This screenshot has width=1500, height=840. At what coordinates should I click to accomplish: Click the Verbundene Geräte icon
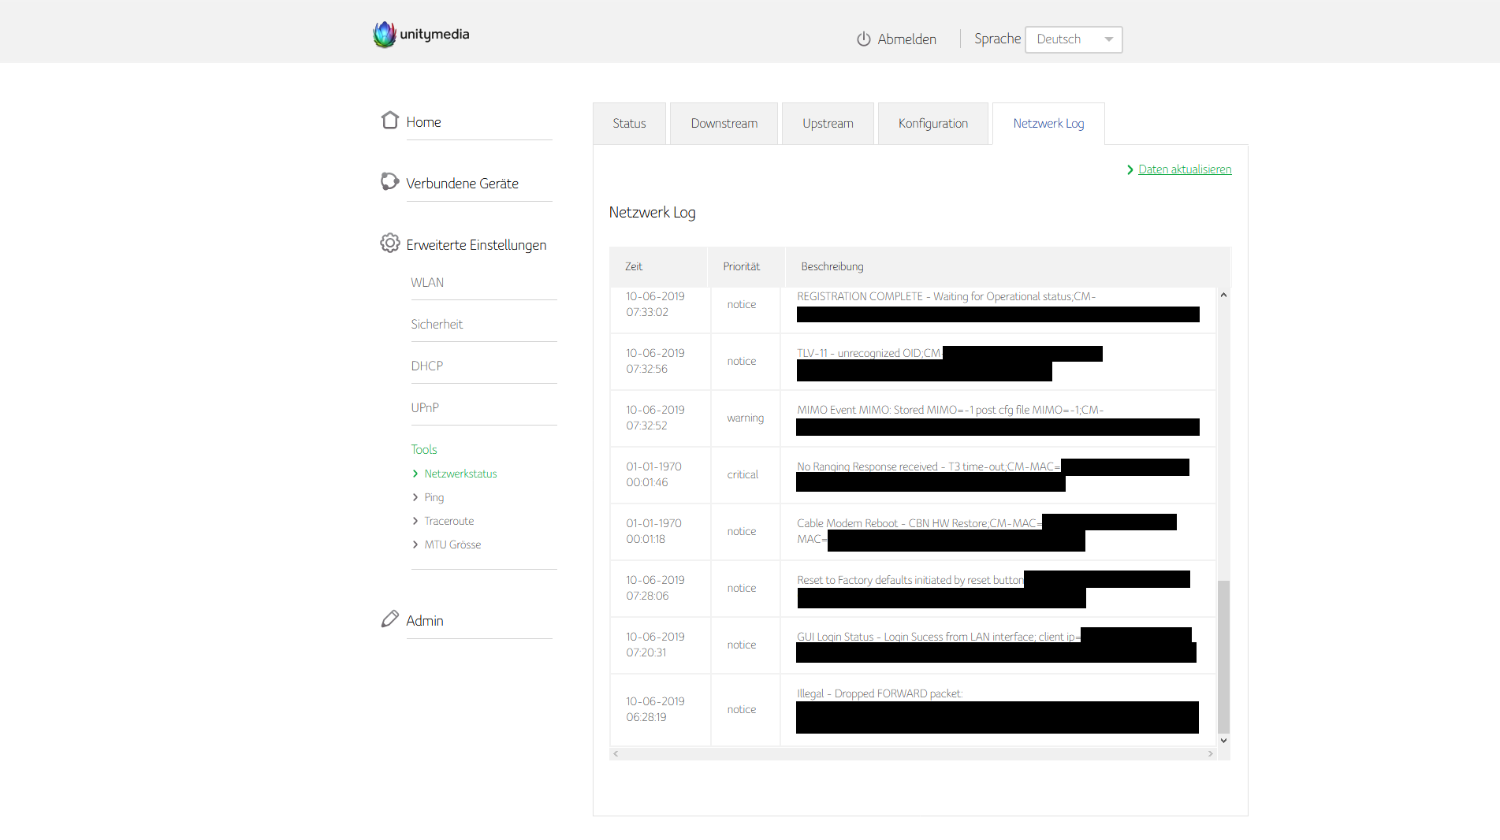coord(389,181)
